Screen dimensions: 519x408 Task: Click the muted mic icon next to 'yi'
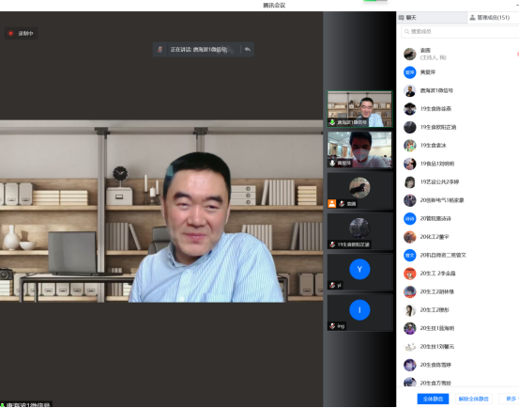(x=332, y=285)
